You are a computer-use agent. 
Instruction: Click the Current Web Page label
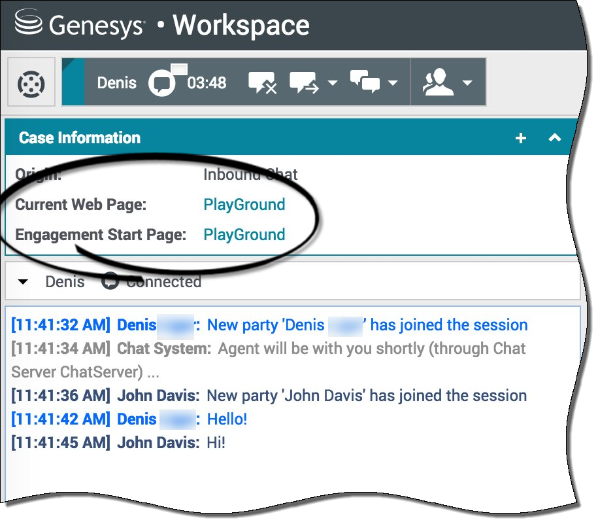coord(81,205)
